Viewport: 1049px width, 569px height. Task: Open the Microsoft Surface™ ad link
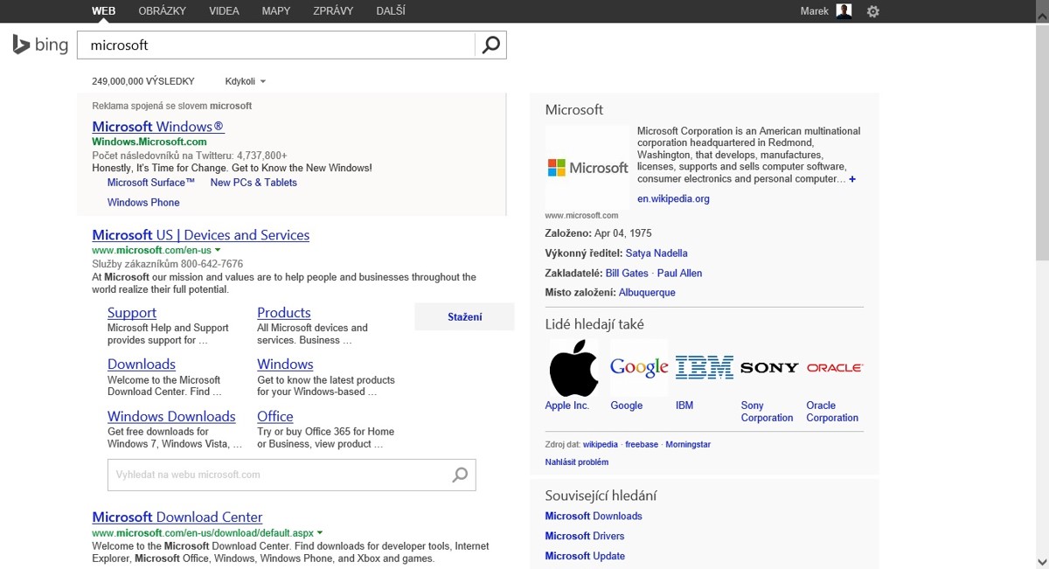pyautogui.click(x=152, y=183)
